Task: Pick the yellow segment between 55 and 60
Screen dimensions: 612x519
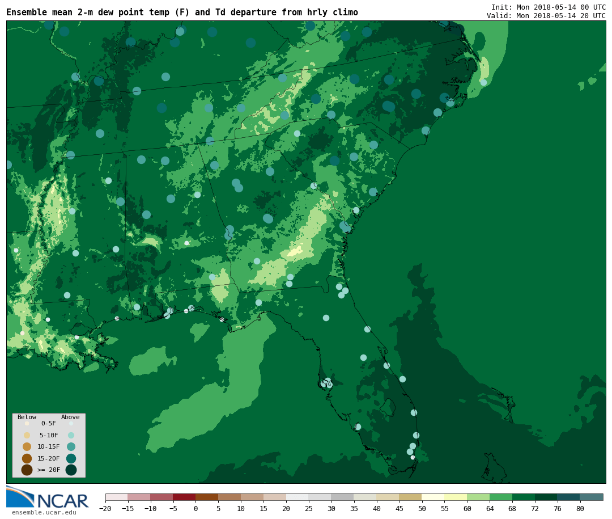Action: pos(456,497)
